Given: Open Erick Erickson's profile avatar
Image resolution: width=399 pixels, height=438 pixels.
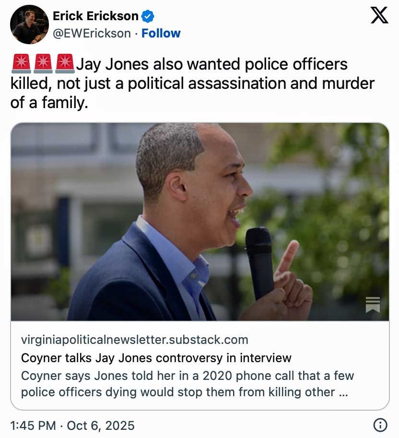Looking at the screenshot, I should [x=29, y=24].
